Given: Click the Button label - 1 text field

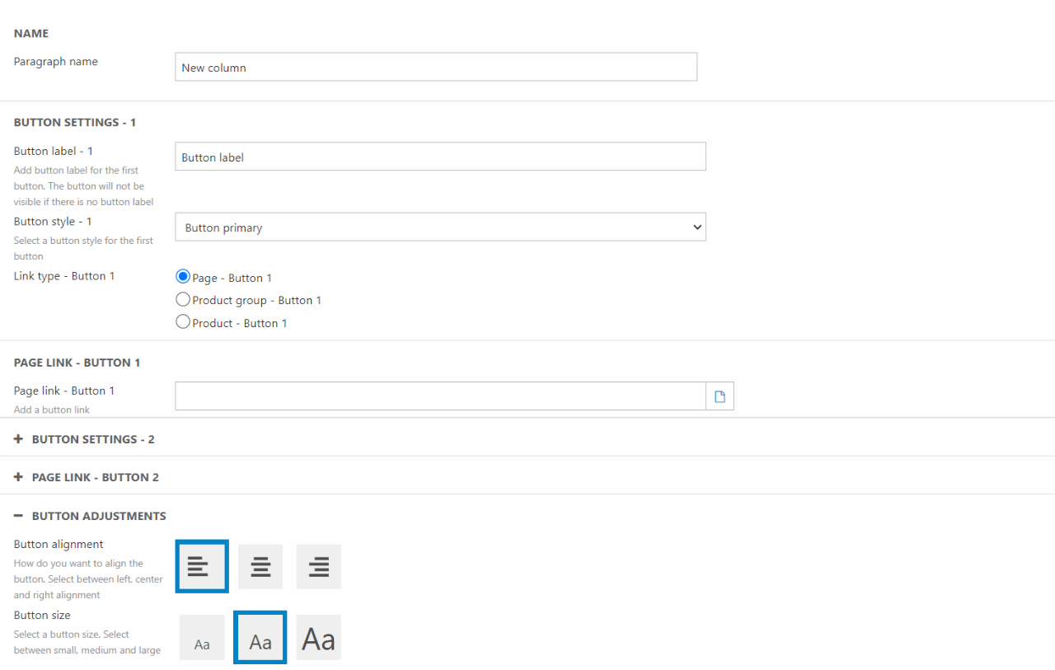Looking at the screenshot, I should click(440, 157).
